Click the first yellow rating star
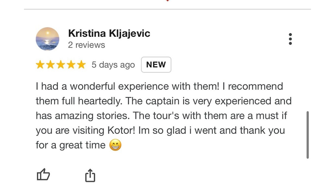The width and height of the screenshot is (324, 194). (x=40, y=65)
